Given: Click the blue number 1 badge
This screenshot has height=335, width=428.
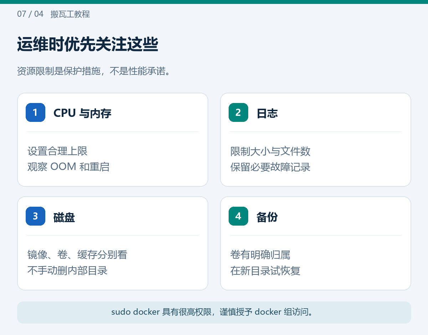Looking at the screenshot, I should 35,113.
